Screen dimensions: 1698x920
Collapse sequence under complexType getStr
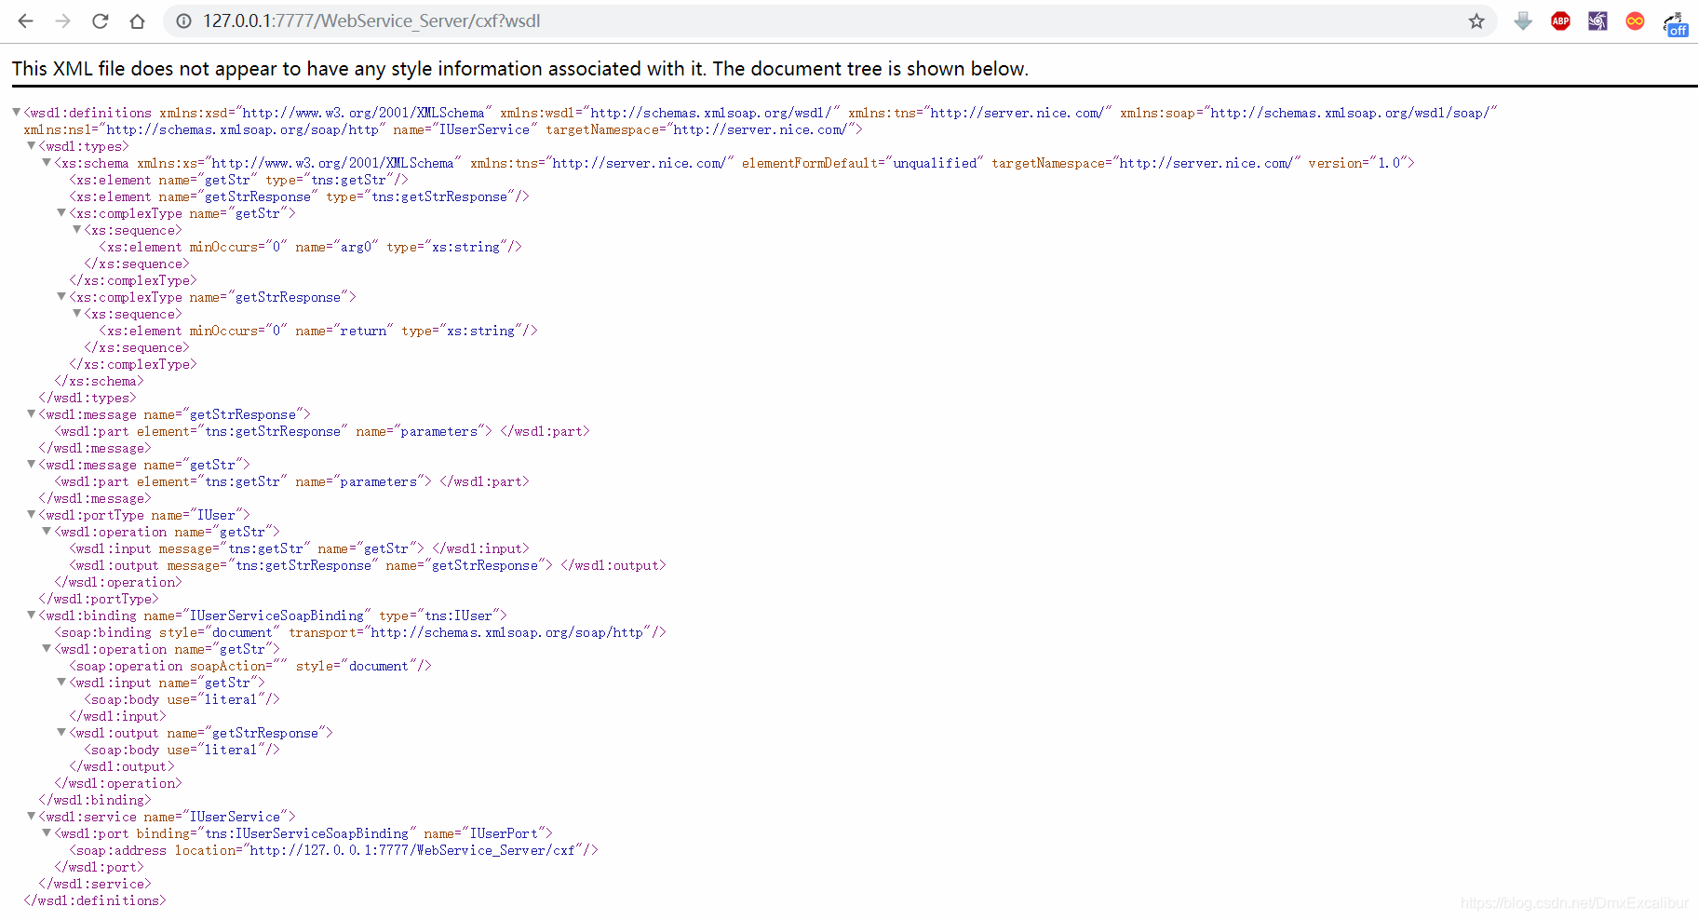pos(76,229)
